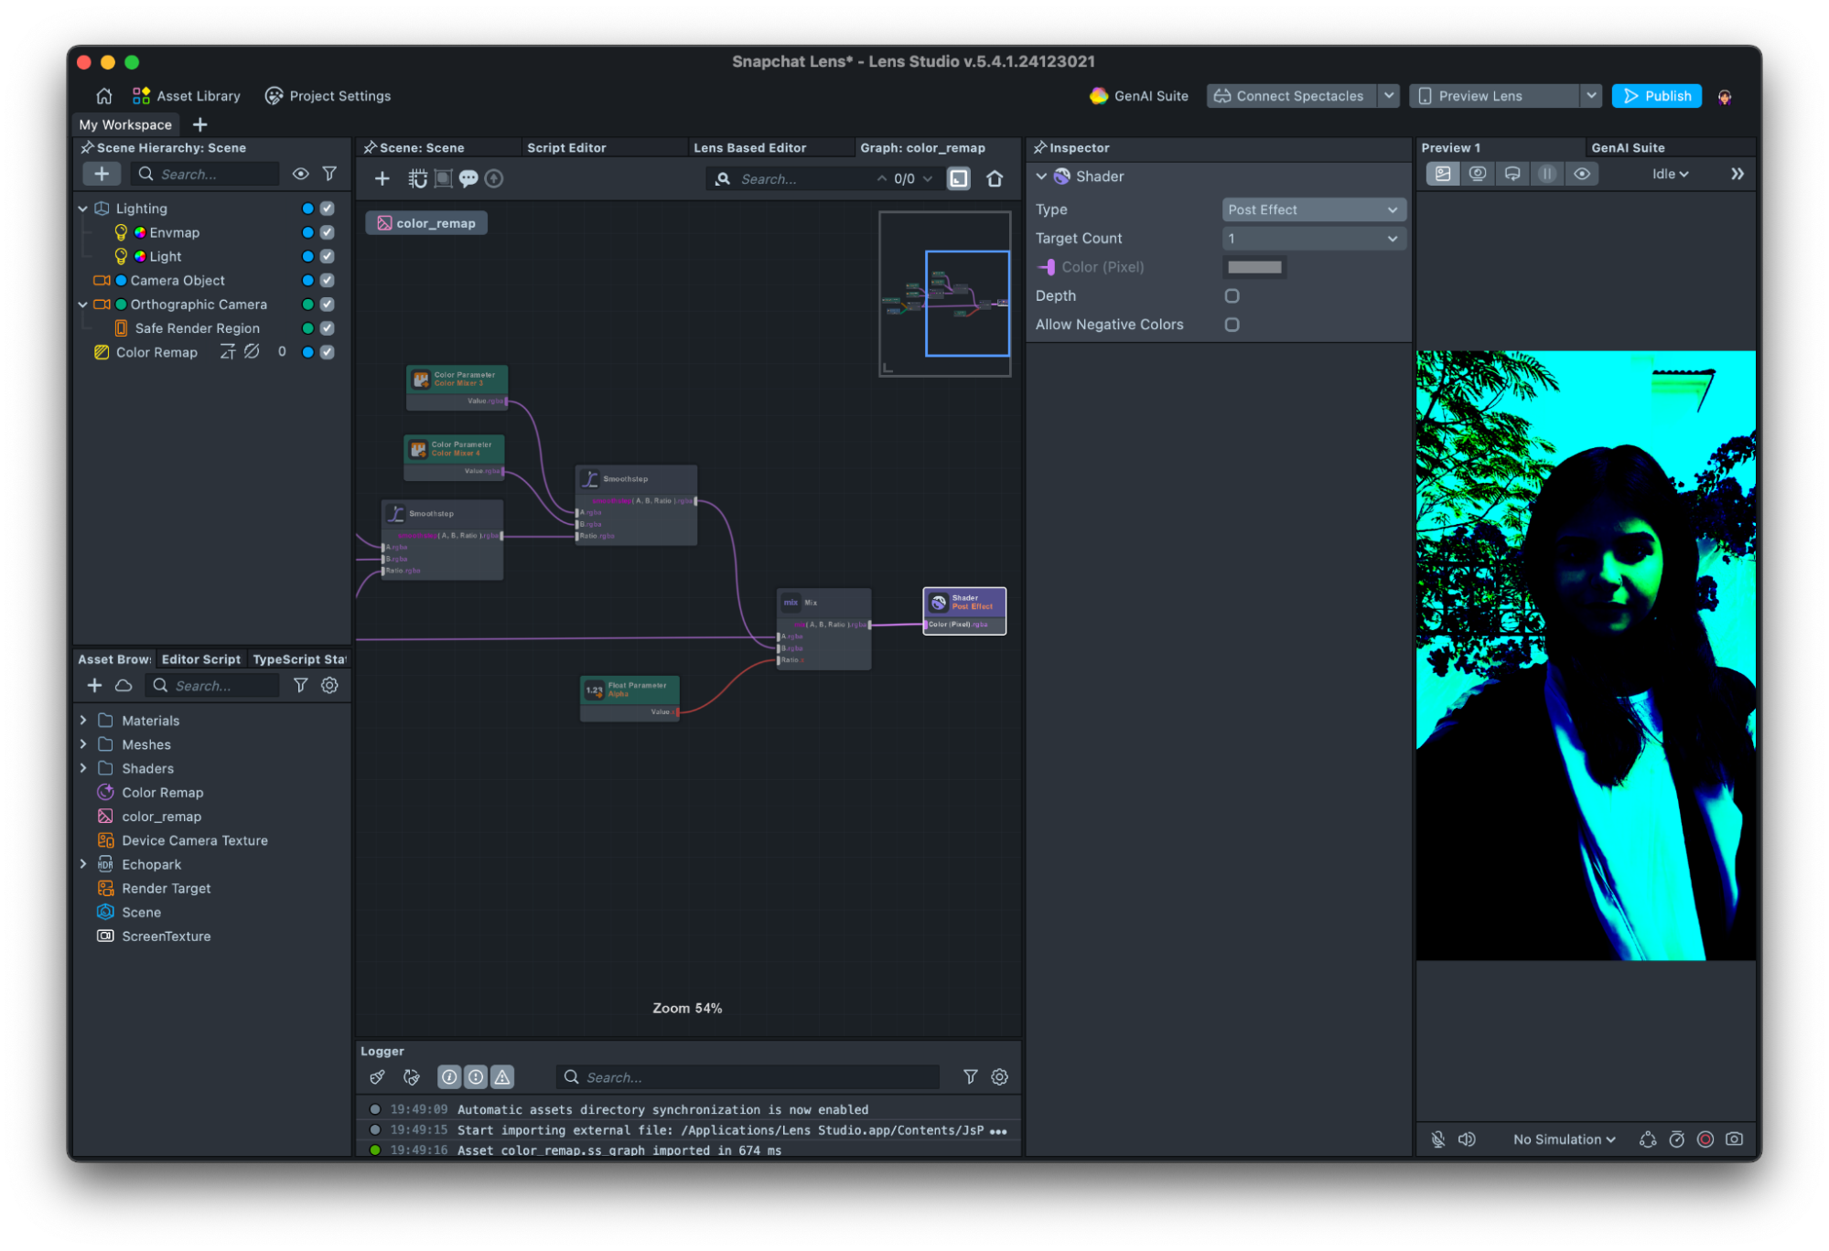Enable Allow Negative Colors checkbox
This screenshot has height=1251, width=1829.
click(1232, 325)
